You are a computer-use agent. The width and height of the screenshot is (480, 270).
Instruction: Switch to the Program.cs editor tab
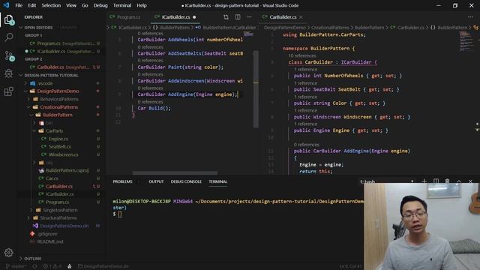tap(128, 17)
